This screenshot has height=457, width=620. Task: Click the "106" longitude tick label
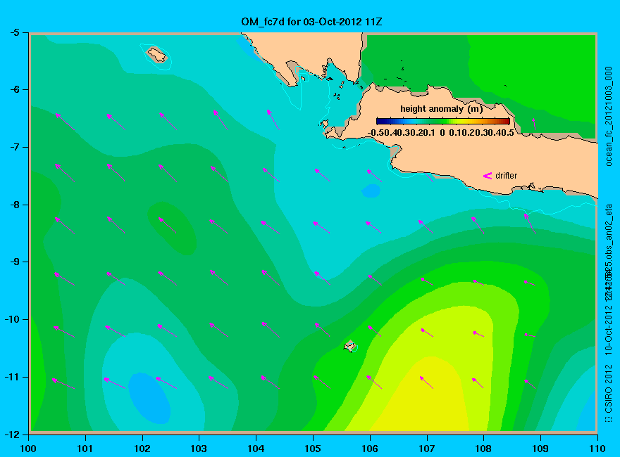[370, 449]
